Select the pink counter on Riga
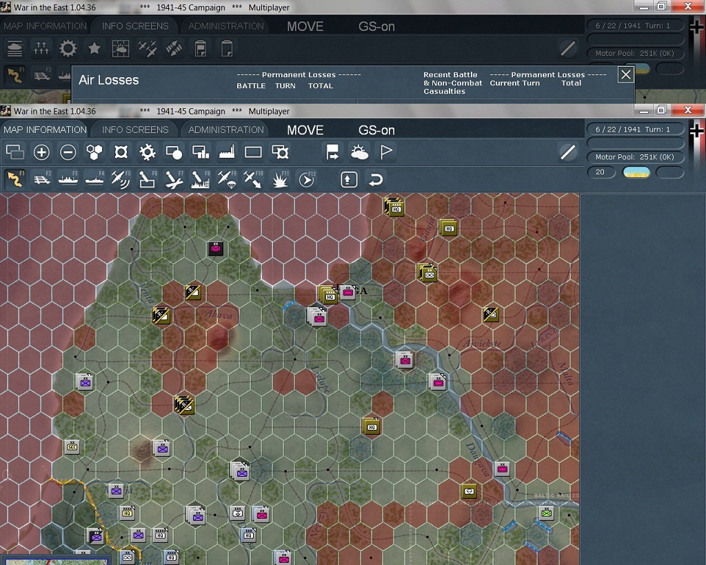This screenshot has height=565, width=706. tap(347, 292)
